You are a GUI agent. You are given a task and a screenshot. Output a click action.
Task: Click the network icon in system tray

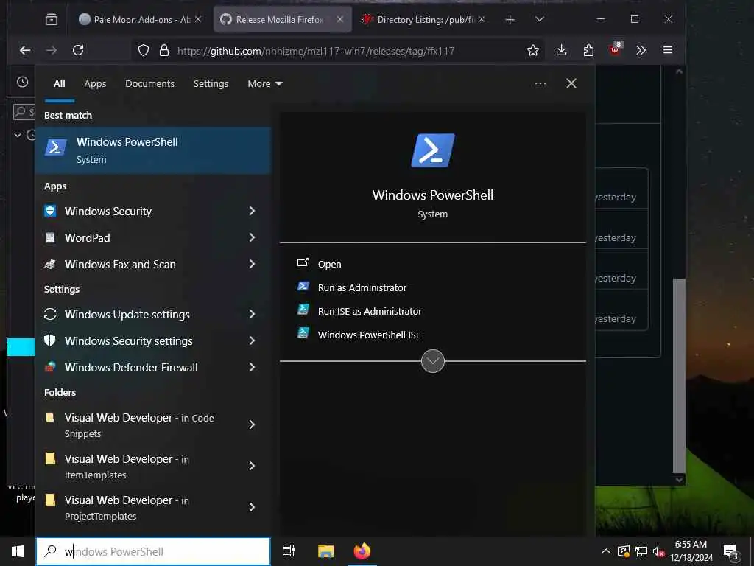pyautogui.click(x=641, y=551)
